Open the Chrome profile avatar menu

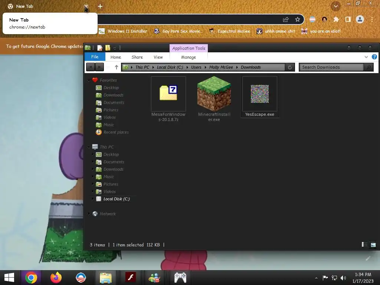click(x=360, y=19)
